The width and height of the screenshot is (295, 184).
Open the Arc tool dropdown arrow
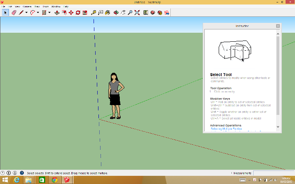click(x=38, y=13)
